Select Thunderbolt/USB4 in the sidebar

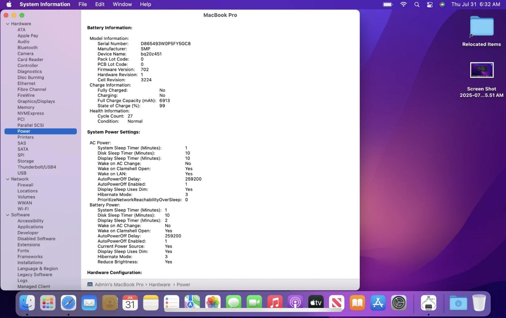36,167
